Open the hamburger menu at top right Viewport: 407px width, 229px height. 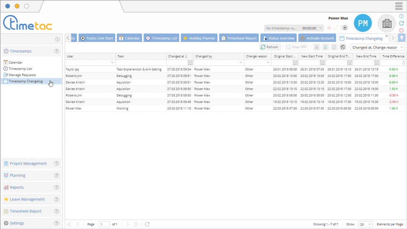399,6
